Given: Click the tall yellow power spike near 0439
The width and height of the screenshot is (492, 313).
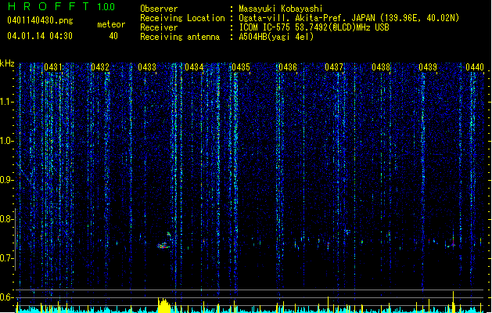Looking at the screenshot, I should pyautogui.click(x=453, y=302).
